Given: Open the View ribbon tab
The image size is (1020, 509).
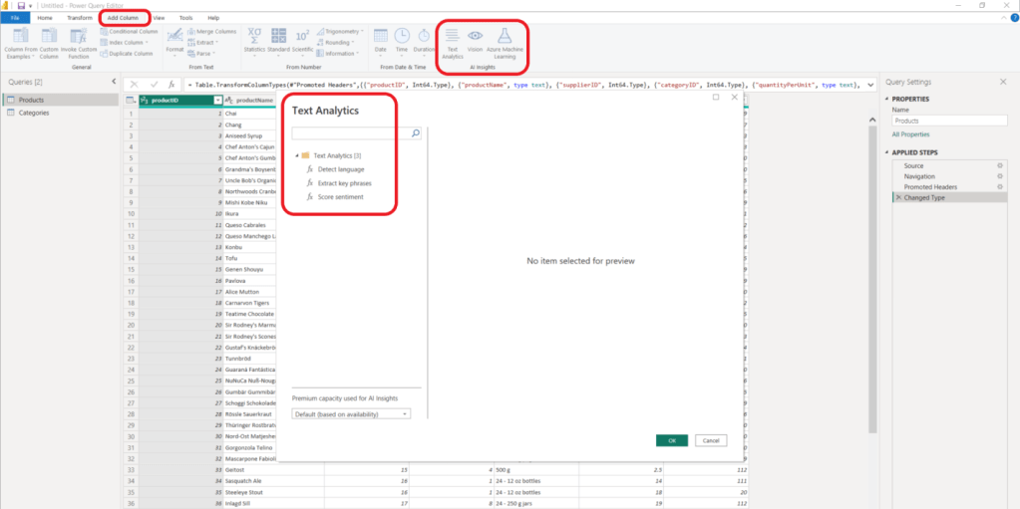Looking at the screenshot, I should click(159, 18).
